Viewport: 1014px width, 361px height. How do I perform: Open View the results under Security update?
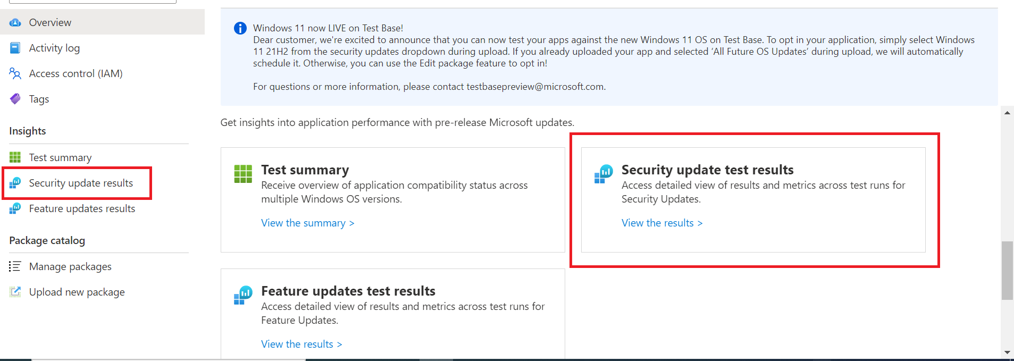[x=662, y=223]
